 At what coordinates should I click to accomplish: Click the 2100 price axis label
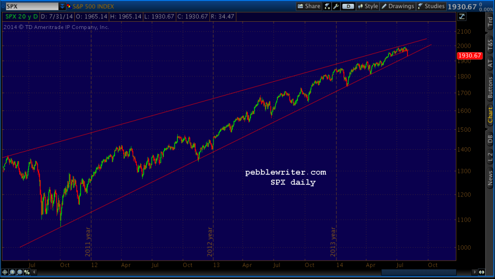point(464,31)
